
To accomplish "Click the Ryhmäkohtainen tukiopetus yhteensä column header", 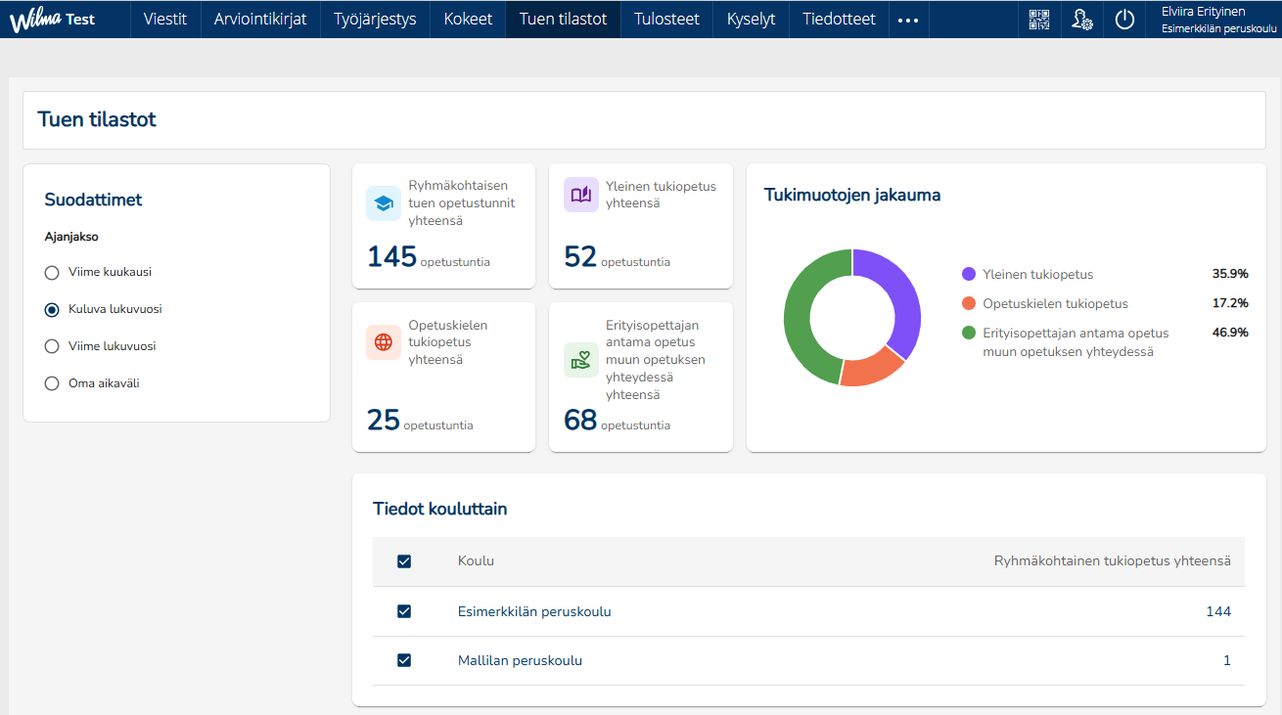I will [1112, 561].
